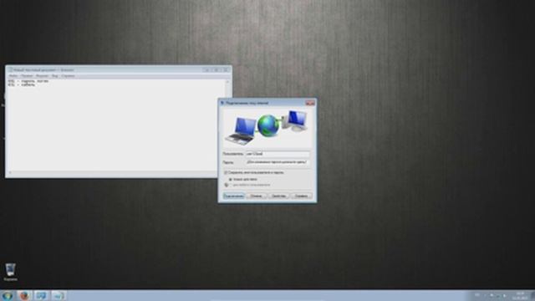Screen dimensions: 535x301
Task: Switch to the Notepad taskbar item
Action: click(x=59, y=295)
